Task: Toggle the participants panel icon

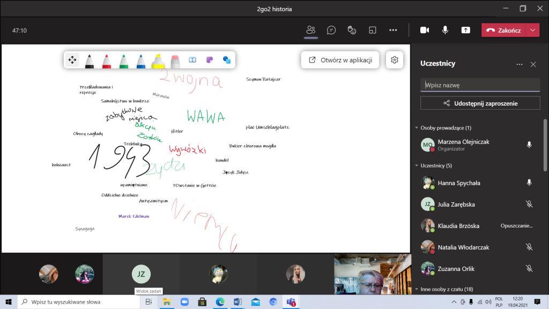Action: pyautogui.click(x=310, y=30)
